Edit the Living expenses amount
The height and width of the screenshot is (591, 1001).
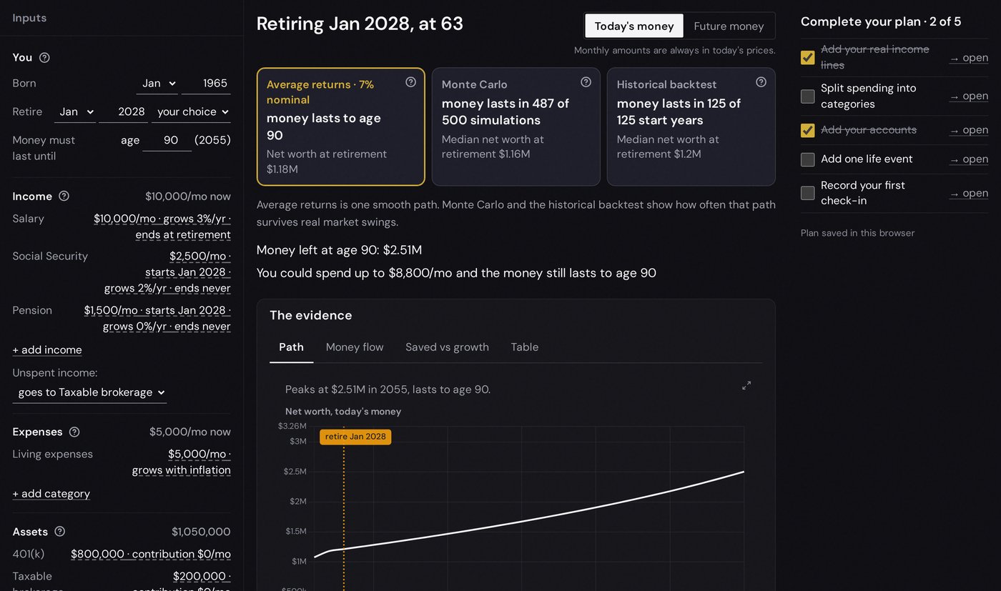[x=182, y=462]
